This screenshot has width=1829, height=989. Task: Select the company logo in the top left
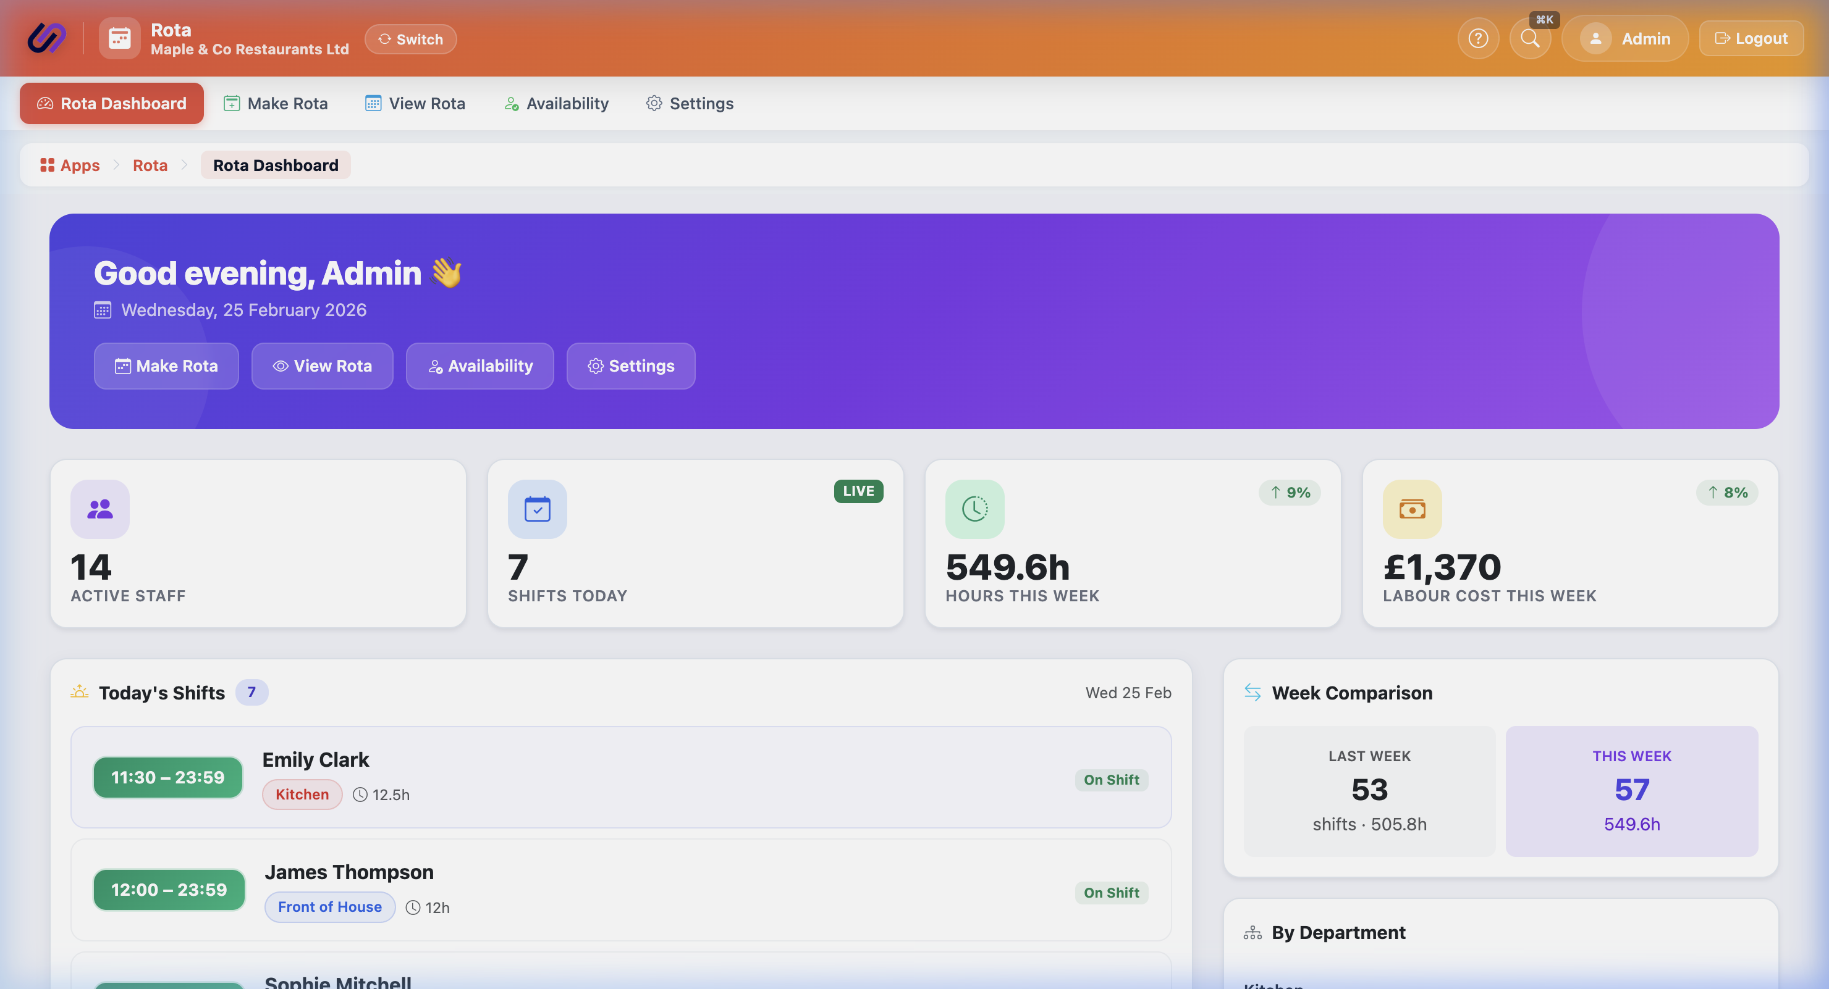[x=46, y=37]
